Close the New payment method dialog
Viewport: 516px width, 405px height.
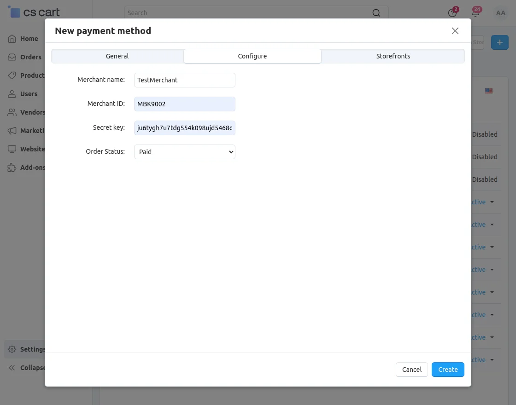point(455,31)
